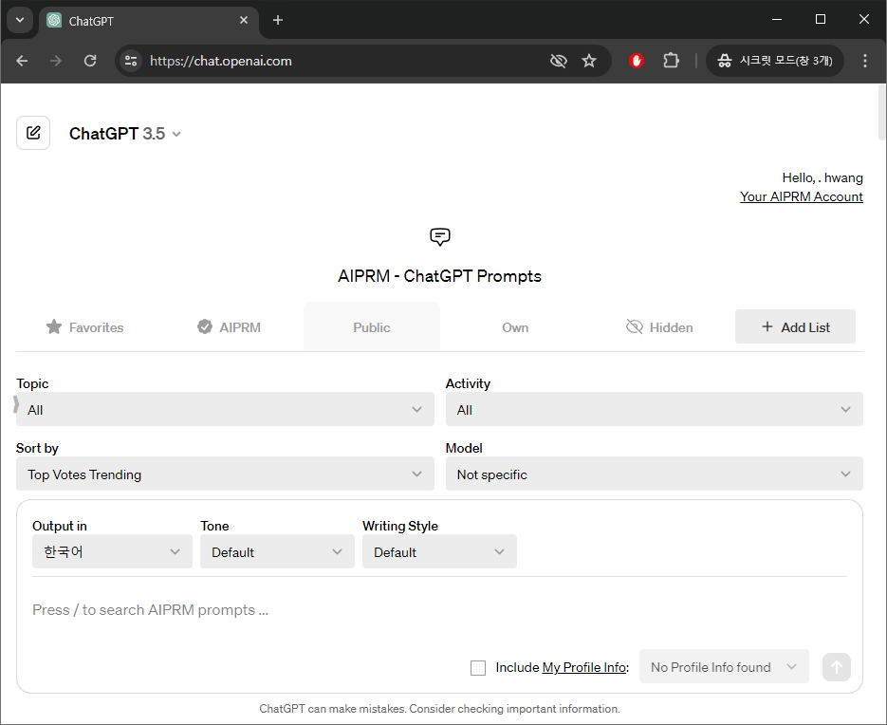
Task: Open the My Profile Info link
Action: point(583,667)
